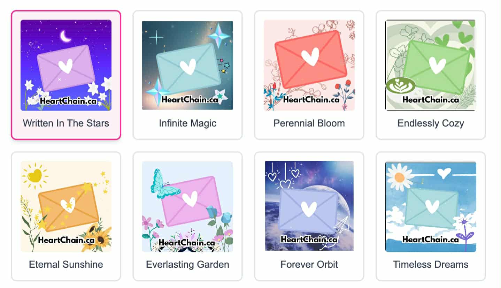501x288 pixels.
Task: Click the Everlasting Garden label text
Action: [187, 264]
